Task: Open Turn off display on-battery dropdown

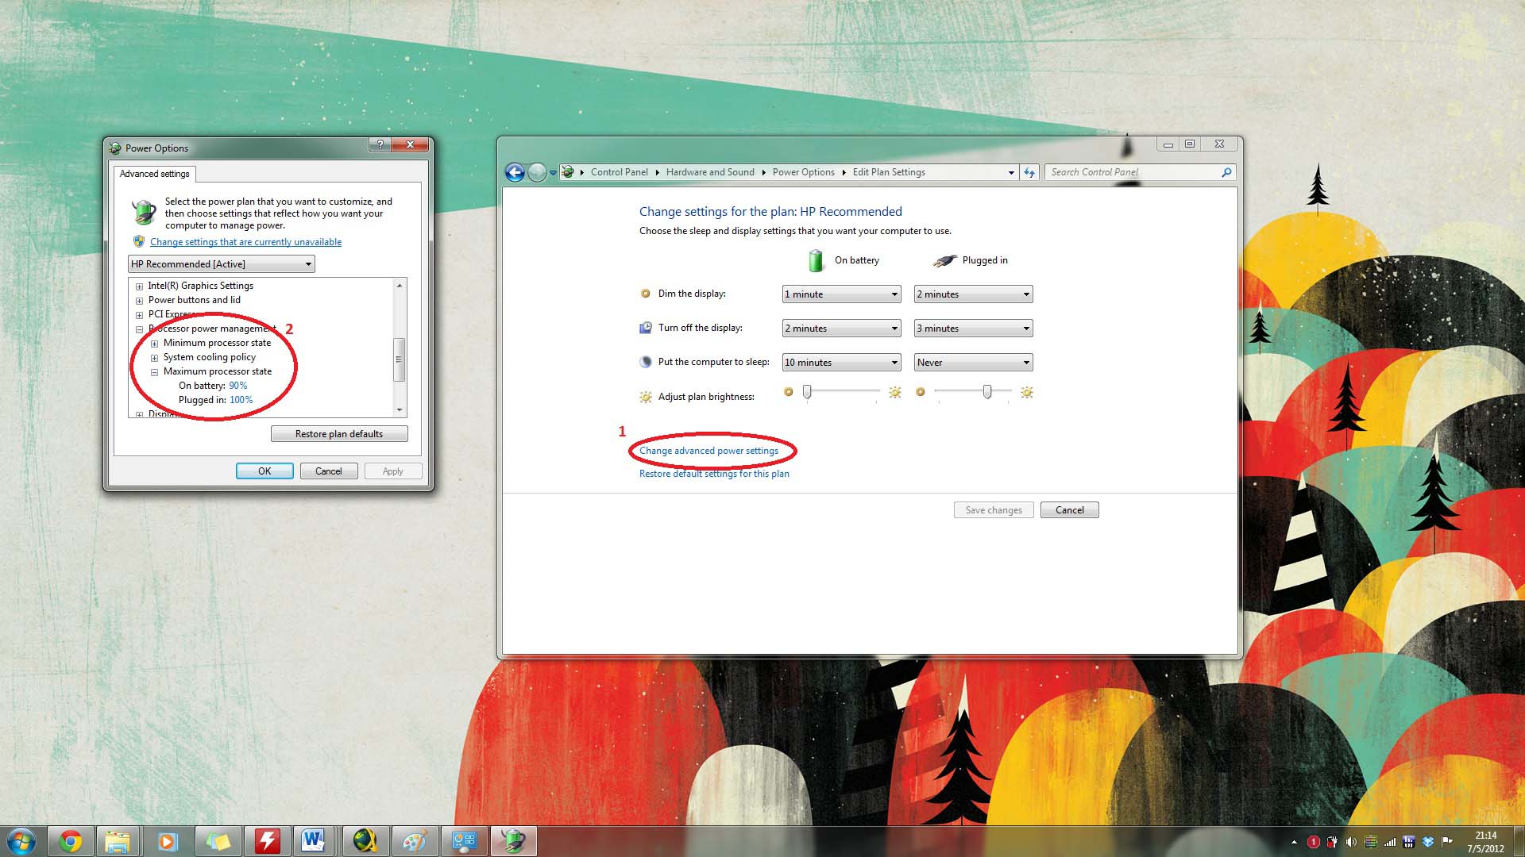Action: coord(841,329)
